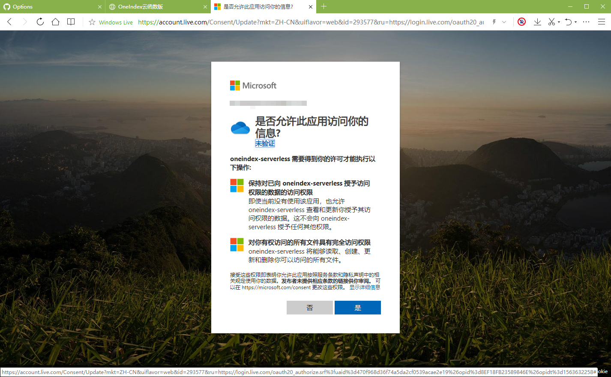Click the lightning flash icon in the toolbar

pos(494,21)
